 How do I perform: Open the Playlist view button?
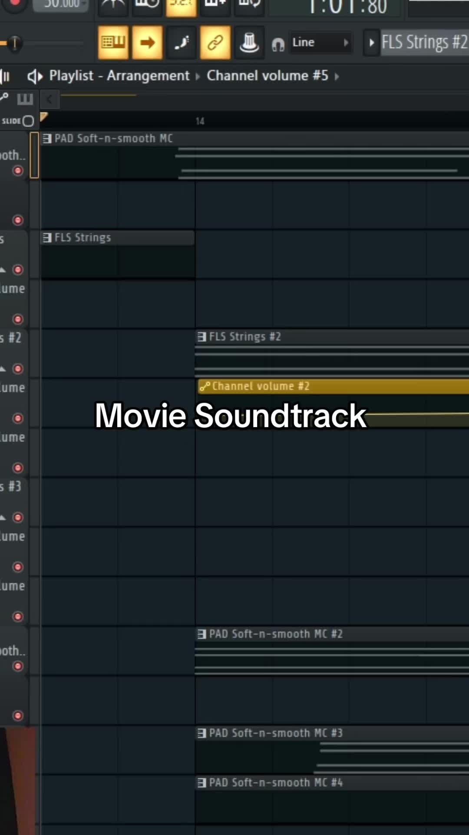pos(113,42)
